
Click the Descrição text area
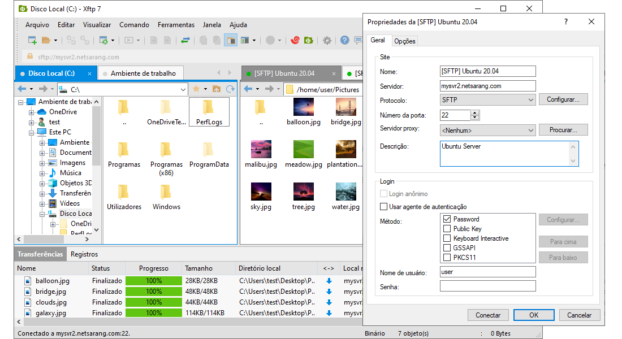pos(509,154)
